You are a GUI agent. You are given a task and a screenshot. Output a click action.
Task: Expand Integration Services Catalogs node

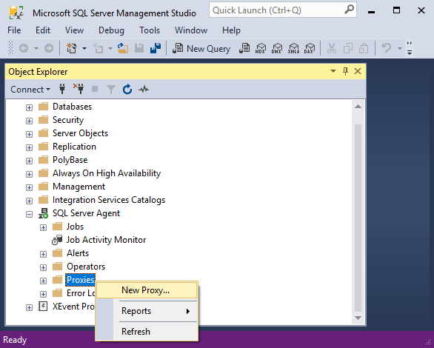29,201
